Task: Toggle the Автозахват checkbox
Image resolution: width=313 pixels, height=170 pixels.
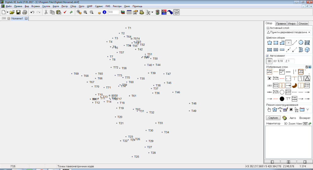Action: point(267,56)
